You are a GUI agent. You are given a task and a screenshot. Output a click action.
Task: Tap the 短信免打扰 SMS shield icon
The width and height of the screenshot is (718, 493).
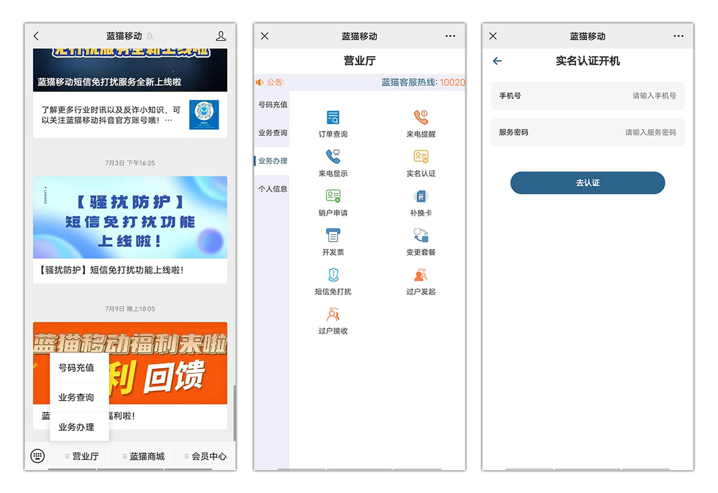coord(333,275)
